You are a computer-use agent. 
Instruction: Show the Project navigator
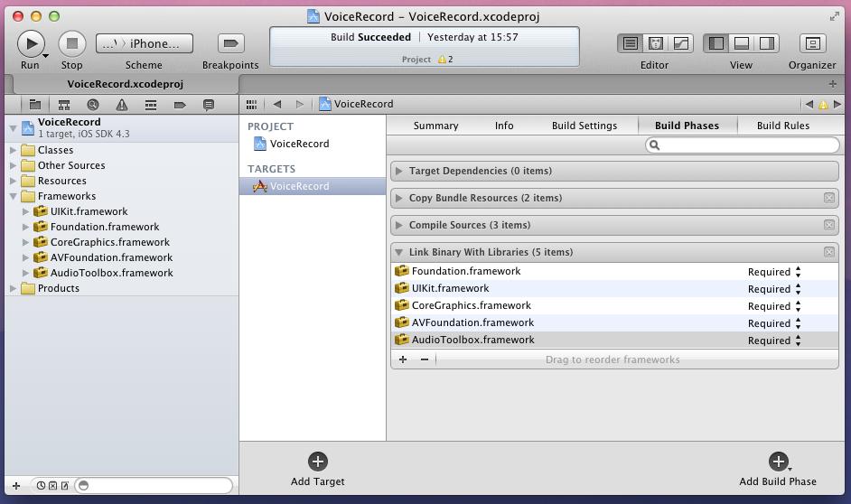click(35, 105)
